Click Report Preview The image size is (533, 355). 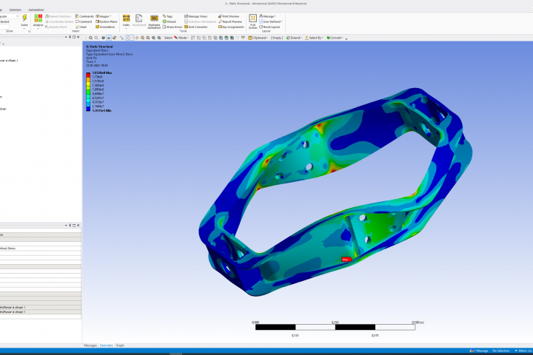coord(230,21)
